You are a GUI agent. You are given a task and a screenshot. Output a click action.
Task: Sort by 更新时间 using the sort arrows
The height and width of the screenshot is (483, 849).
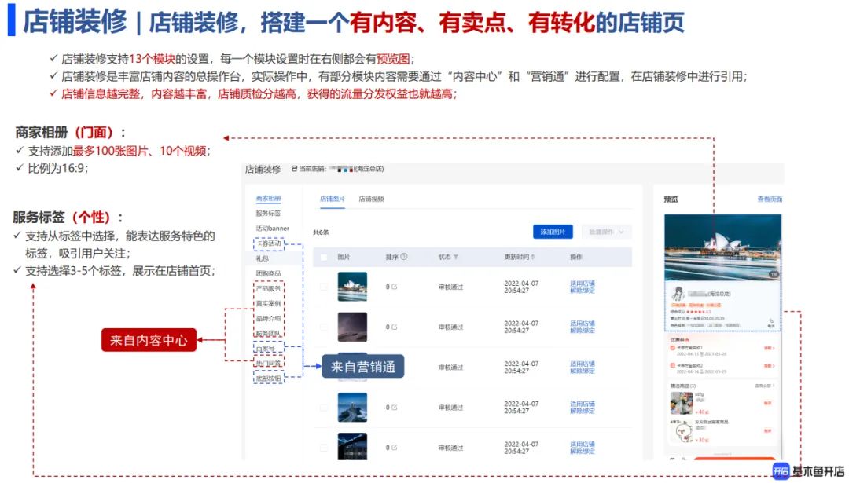coord(532,257)
